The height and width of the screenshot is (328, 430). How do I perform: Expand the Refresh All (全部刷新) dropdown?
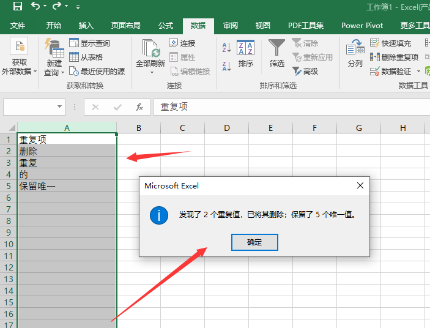[150, 72]
